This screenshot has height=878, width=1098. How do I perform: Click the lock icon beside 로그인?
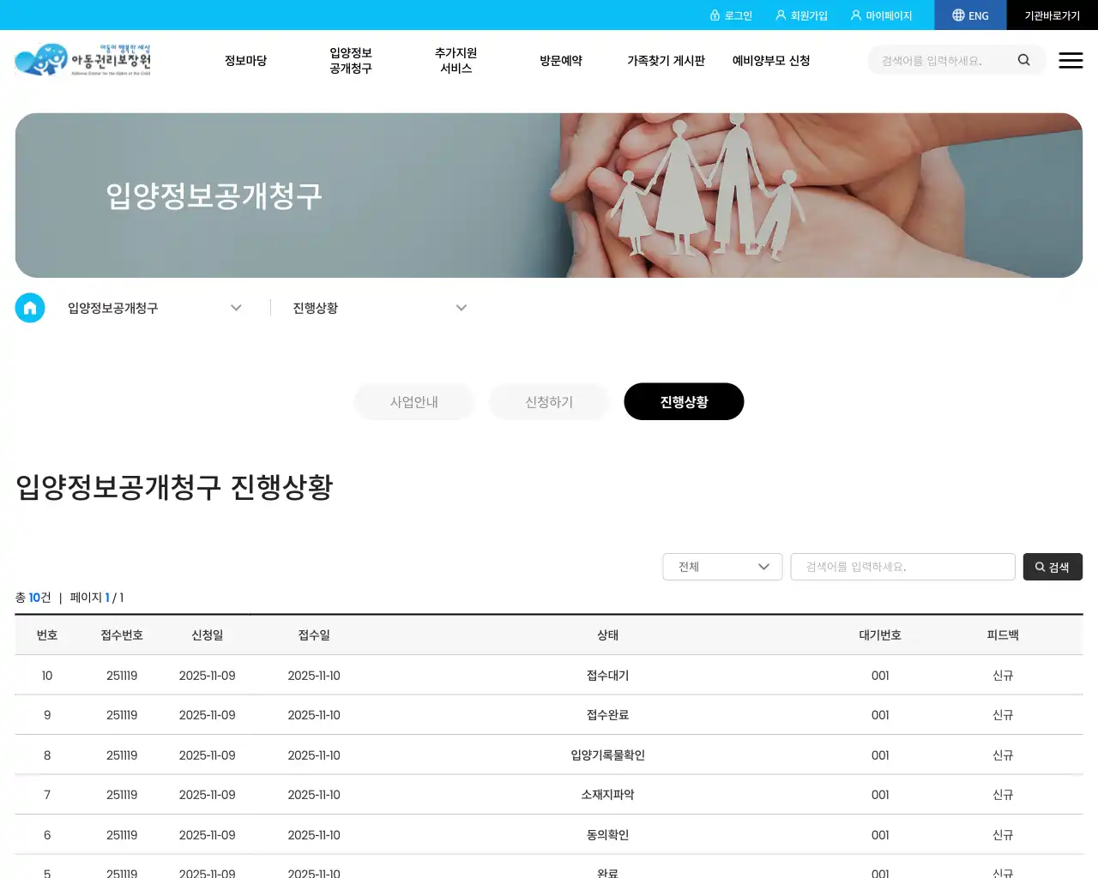715,15
